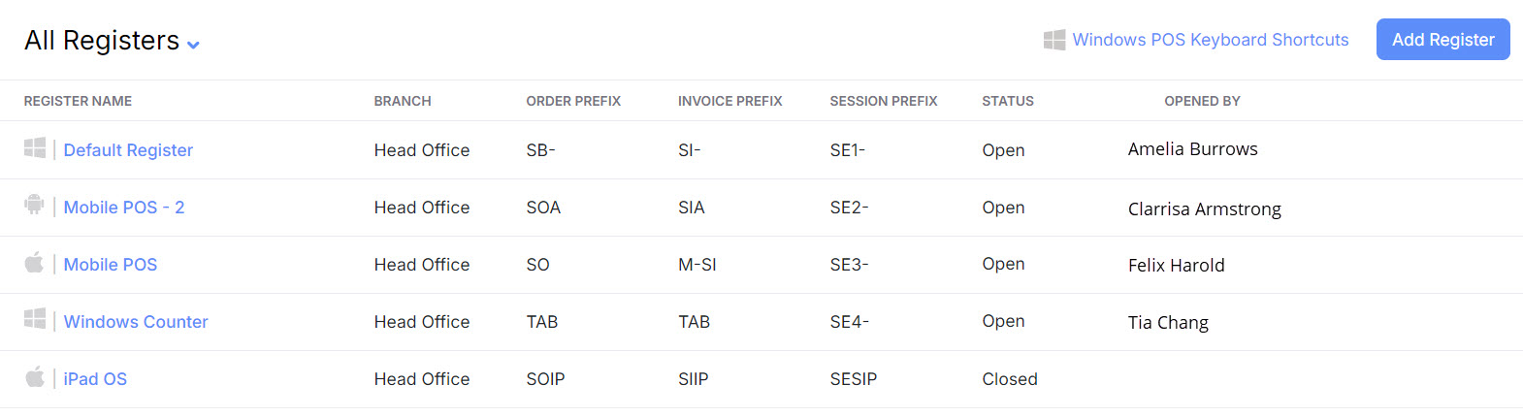Click the Windows icon beside Default Register
This screenshot has width=1523, height=417.
(x=35, y=147)
